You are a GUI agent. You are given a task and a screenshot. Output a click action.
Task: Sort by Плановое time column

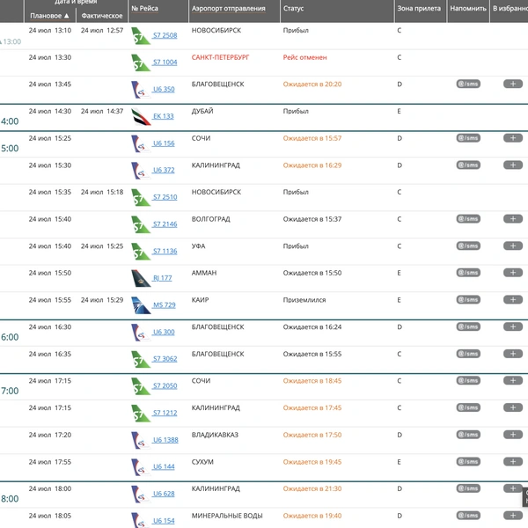[x=50, y=16]
